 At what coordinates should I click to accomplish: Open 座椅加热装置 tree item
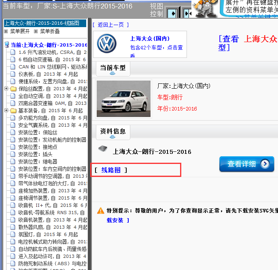[53, 191]
